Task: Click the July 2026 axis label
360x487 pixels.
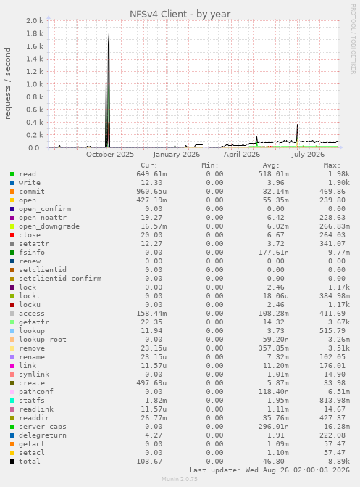Action: pos(308,155)
